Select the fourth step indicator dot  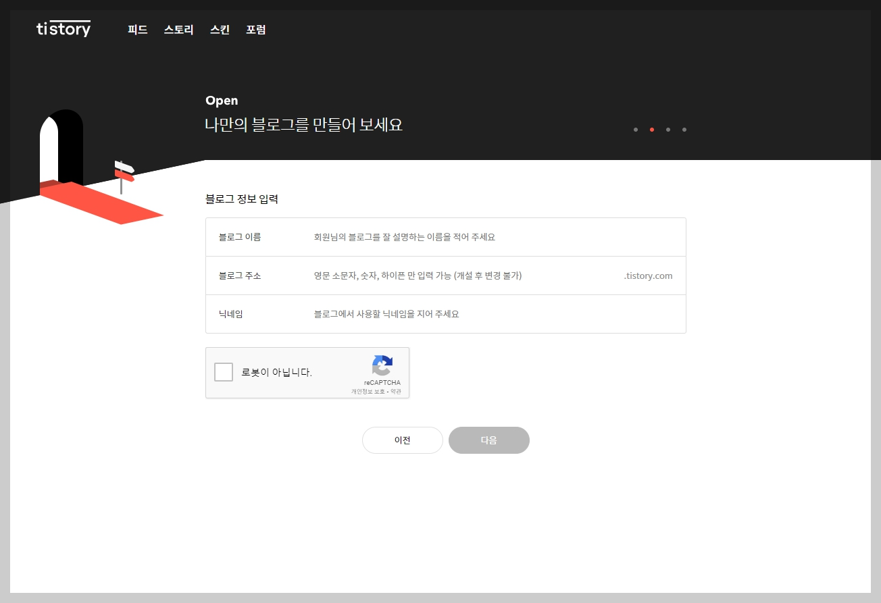(684, 130)
